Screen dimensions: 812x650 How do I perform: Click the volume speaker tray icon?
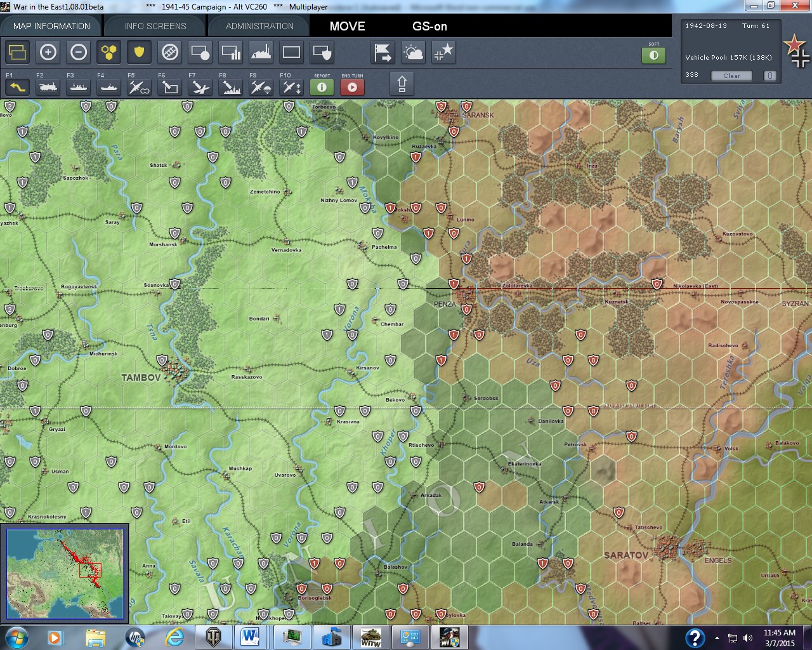[x=748, y=638]
